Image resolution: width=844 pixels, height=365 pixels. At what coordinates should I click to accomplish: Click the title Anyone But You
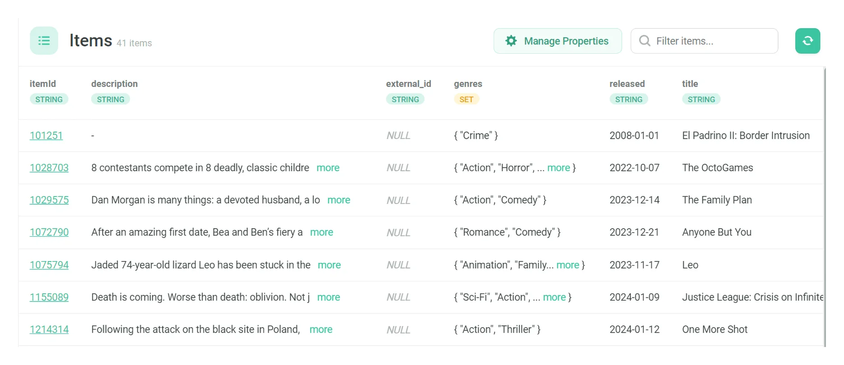click(x=716, y=232)
